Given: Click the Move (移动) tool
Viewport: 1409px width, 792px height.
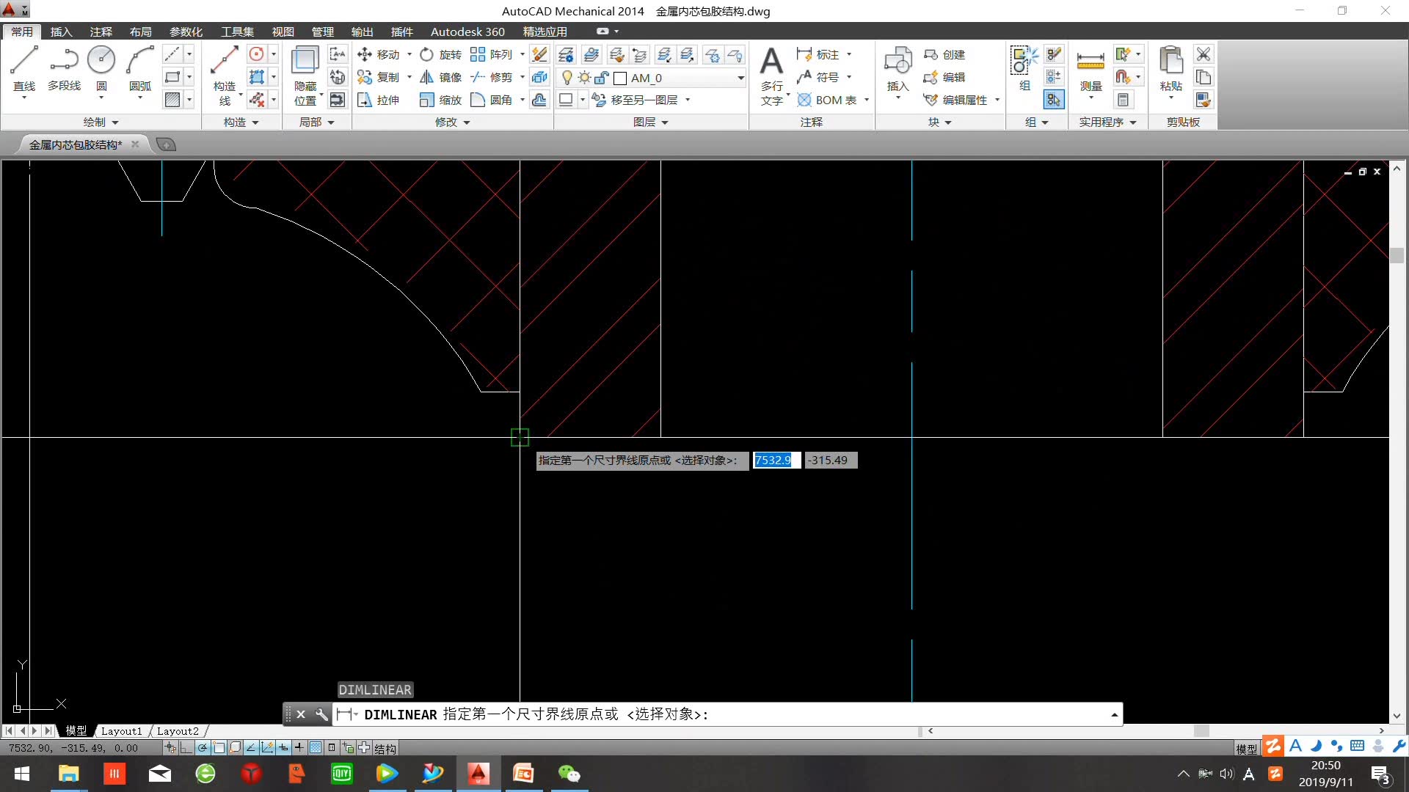Looking at the screenshot, I should 379,55.
